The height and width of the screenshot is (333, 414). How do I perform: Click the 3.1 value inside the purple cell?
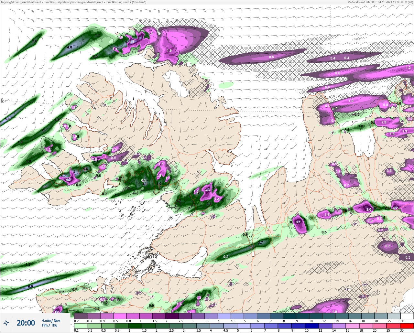pos(299,222)
